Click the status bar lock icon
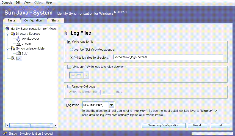 coord(5,134)
